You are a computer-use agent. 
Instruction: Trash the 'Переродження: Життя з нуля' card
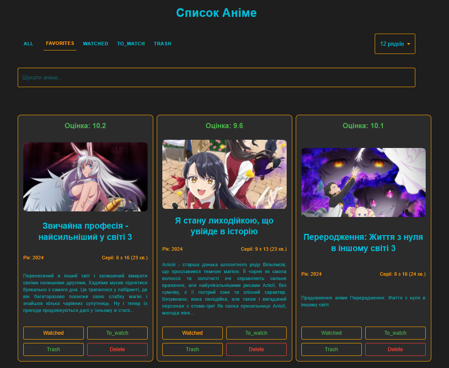[331, 349]
